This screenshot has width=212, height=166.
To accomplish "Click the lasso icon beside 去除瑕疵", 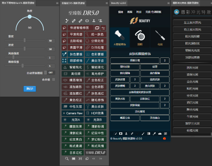I will (64, 41).
